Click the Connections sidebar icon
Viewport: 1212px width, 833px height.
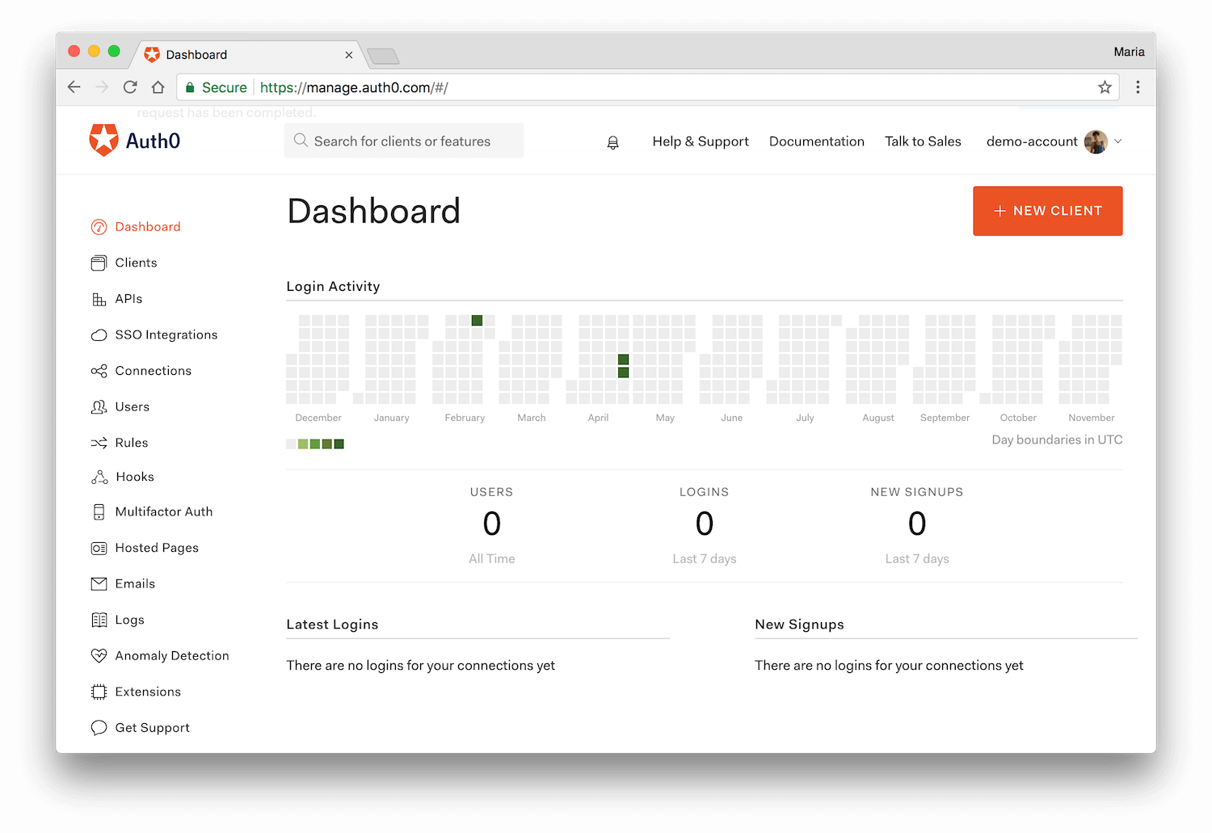click(99, 371)
